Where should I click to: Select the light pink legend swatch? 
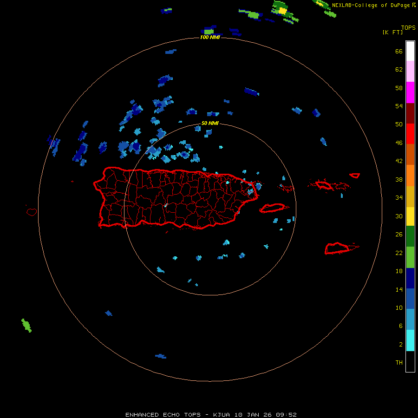tap(410, 72)
